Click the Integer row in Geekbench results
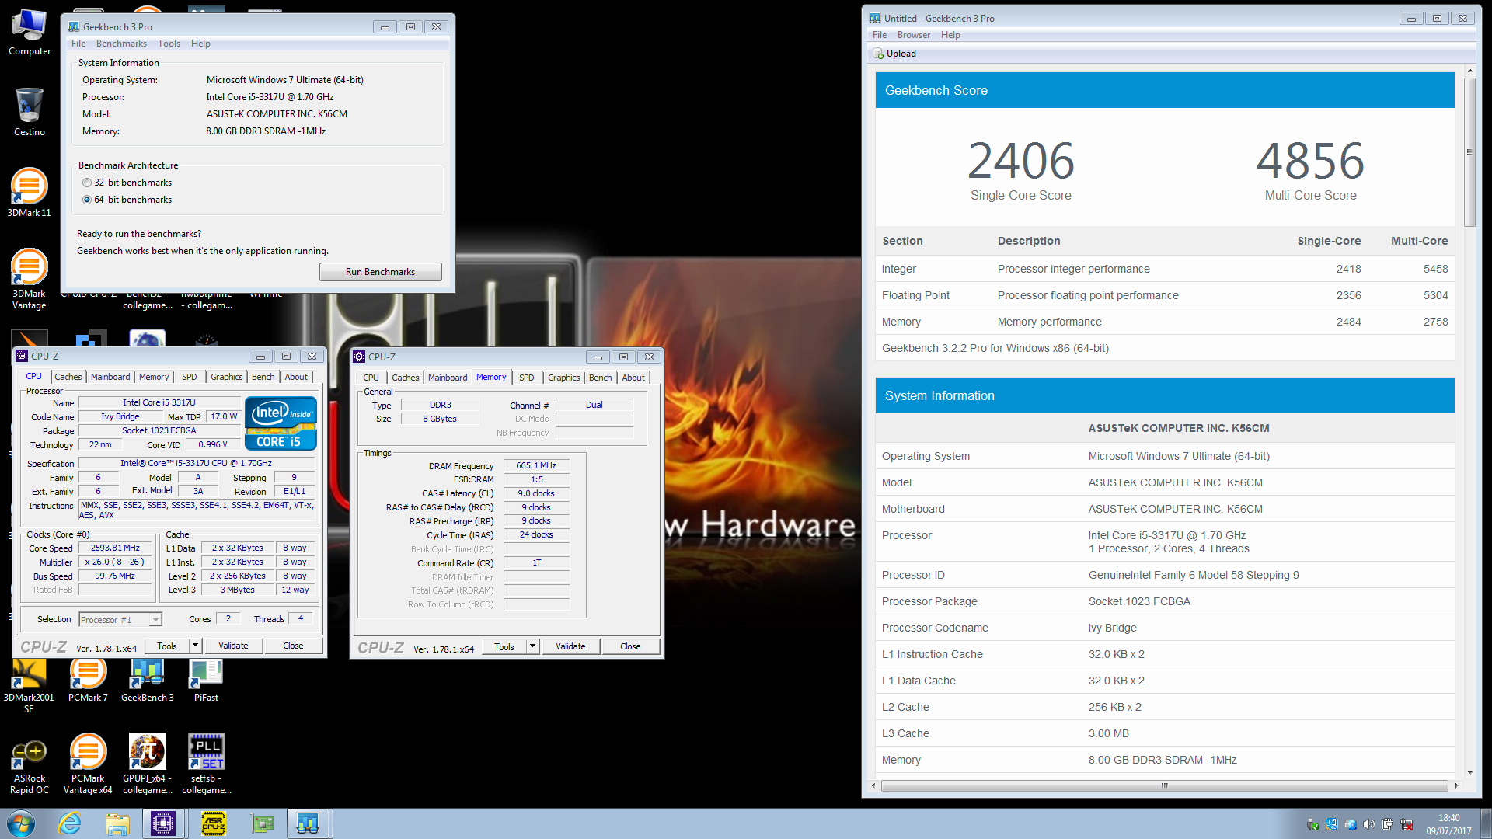1492x839 pixels. (1165, 269)
